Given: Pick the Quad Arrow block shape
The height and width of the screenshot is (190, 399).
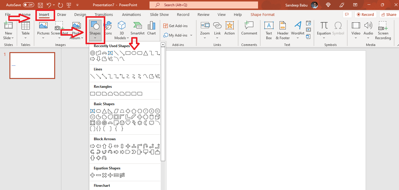Looking at the screenshot, I should click(x=128, y=146).
